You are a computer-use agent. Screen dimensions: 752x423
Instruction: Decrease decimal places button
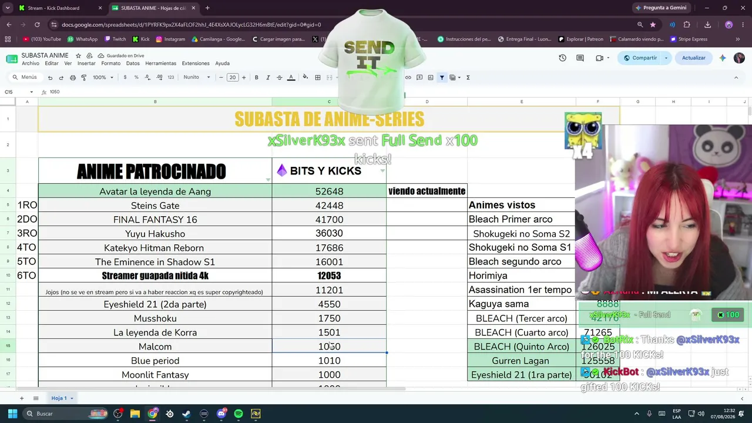(x=148, y=78)
